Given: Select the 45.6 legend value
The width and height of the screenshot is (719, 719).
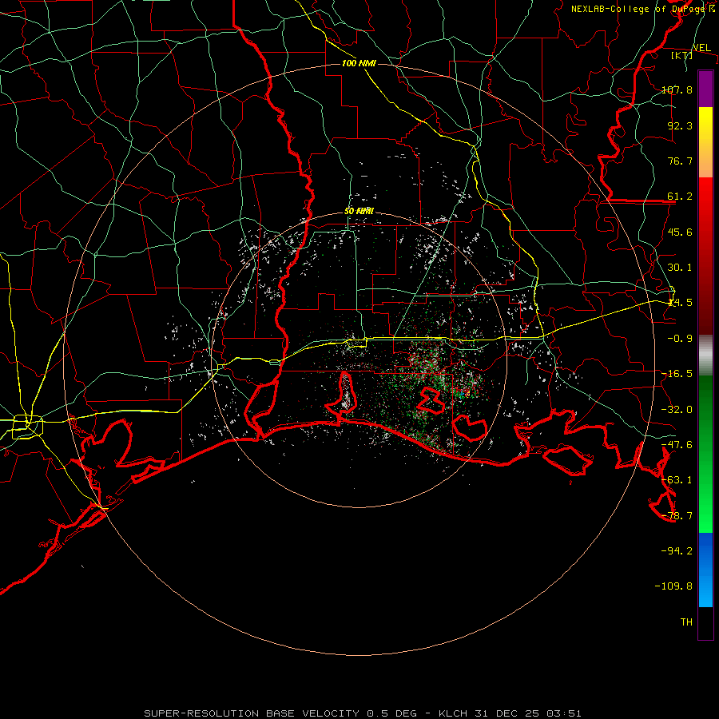Looking at the screenshot, I should [x=680, y=232].
